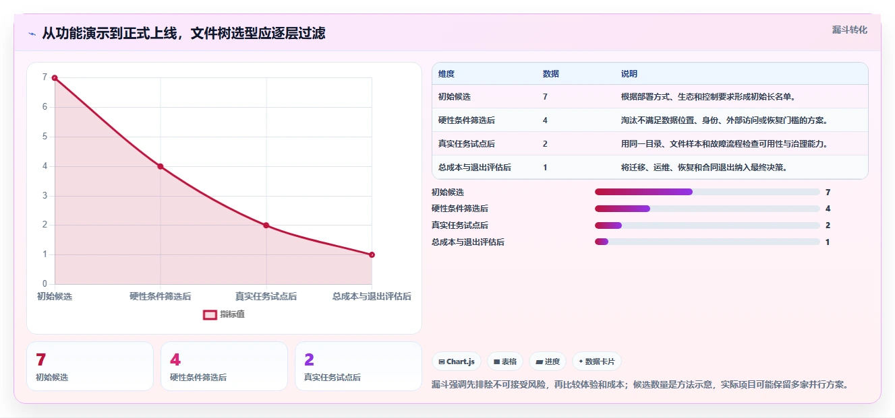This screenshot has height=418, width=895.
Task: Click y-axis tick label 0 on chart
Action: [45, 284]
